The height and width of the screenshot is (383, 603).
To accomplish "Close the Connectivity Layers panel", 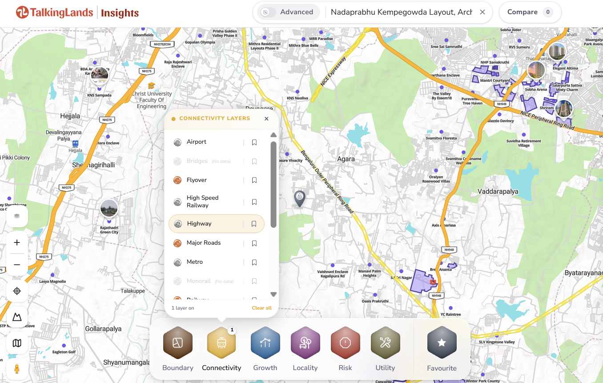I will coord(266,119).
